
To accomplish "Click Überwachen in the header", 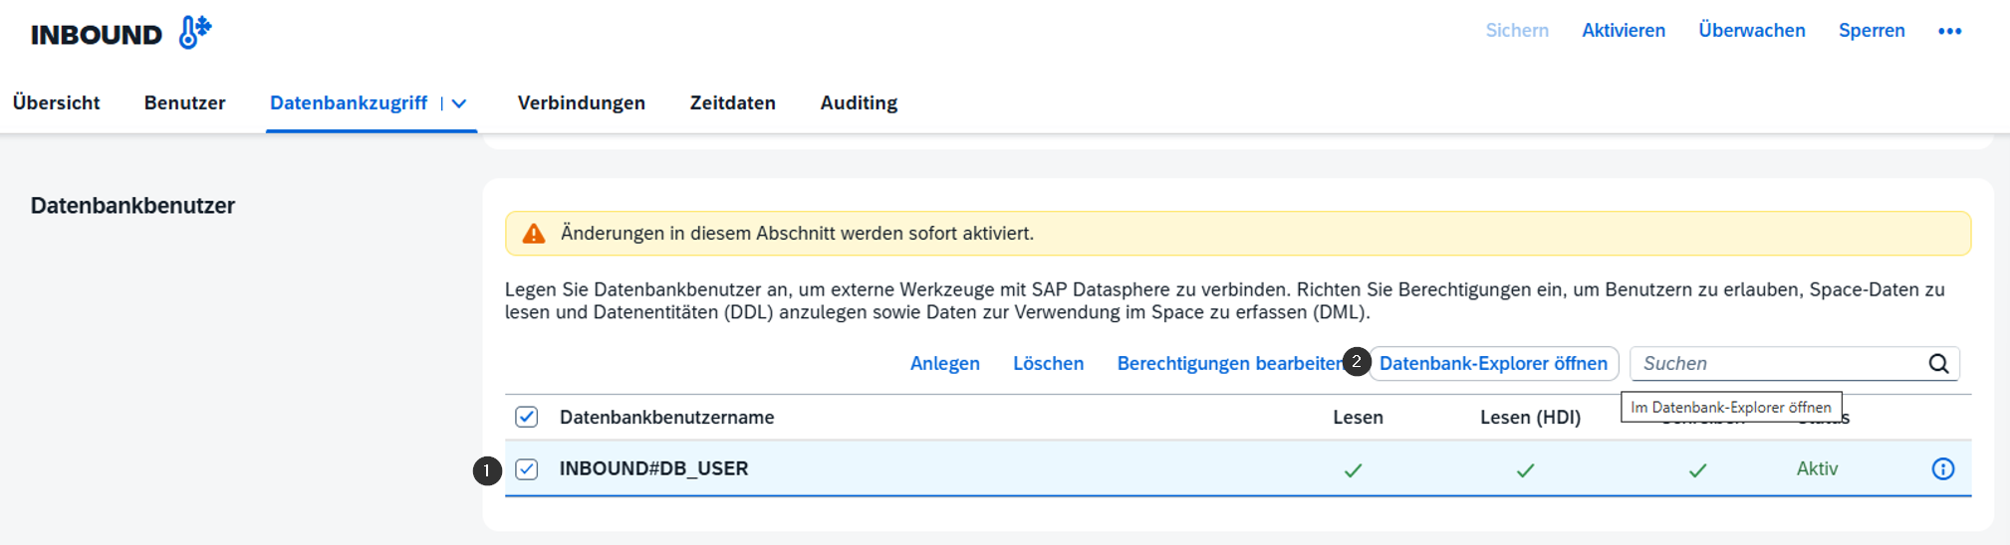I will coord(1751,31).
